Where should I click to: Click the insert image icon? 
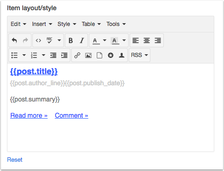pyautogui.click(x=88, y=55)
